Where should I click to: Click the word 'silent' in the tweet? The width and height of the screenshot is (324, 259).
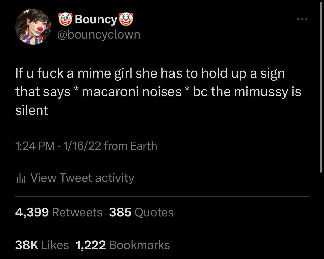coord(32,110)
